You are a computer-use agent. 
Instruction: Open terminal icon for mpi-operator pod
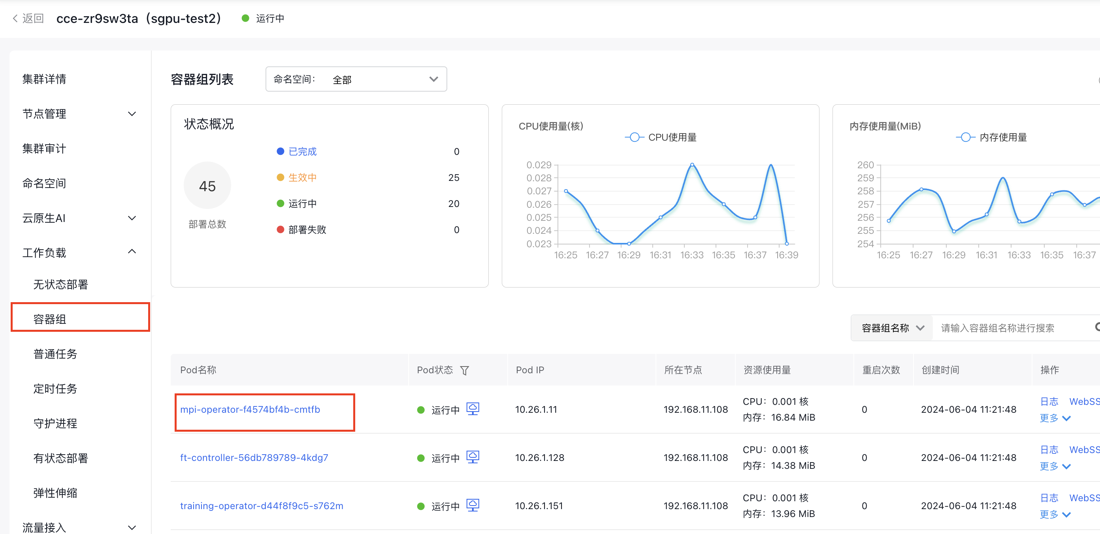[473, 409]
